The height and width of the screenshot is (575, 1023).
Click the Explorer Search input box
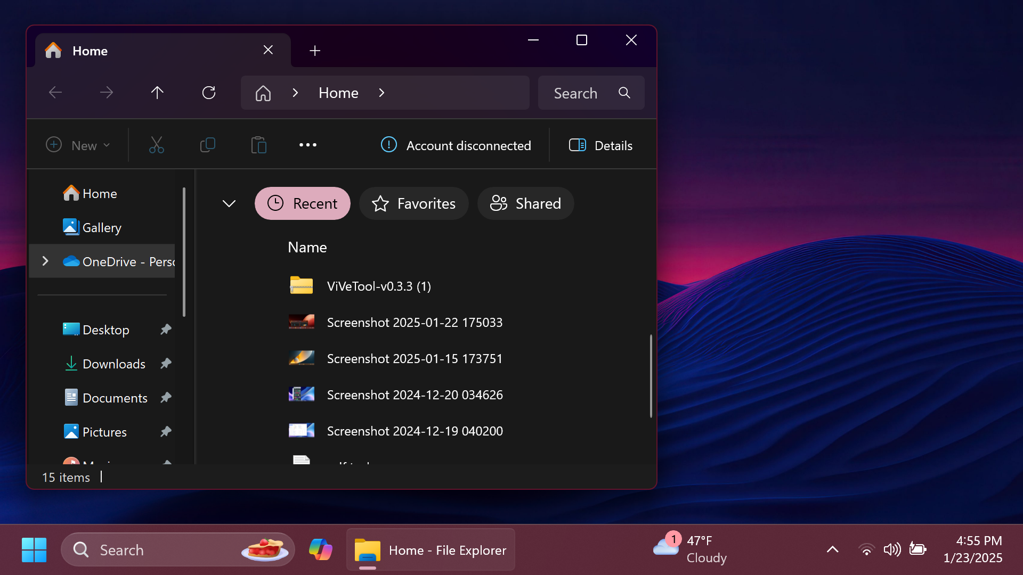(x=591, y=93)
